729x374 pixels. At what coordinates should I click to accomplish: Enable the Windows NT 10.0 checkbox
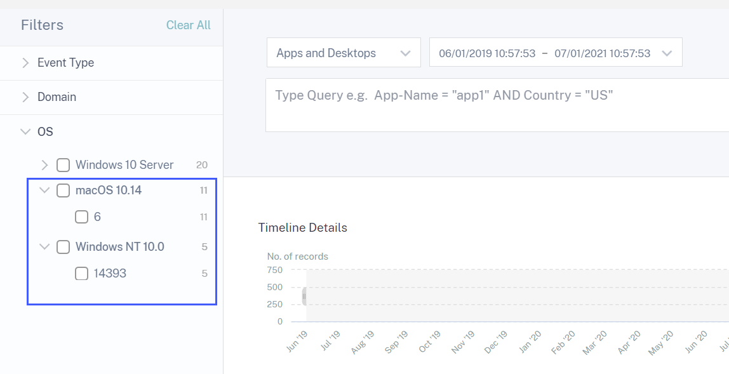coord(63,247)
